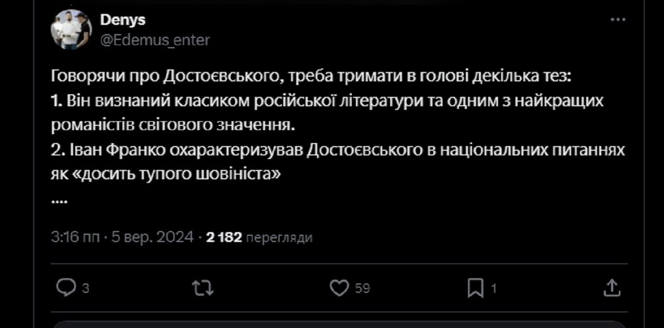Open the three-dot more options menu
Image resolution: width=664 pixels, height=328 pixels.
tap(617, 20)
